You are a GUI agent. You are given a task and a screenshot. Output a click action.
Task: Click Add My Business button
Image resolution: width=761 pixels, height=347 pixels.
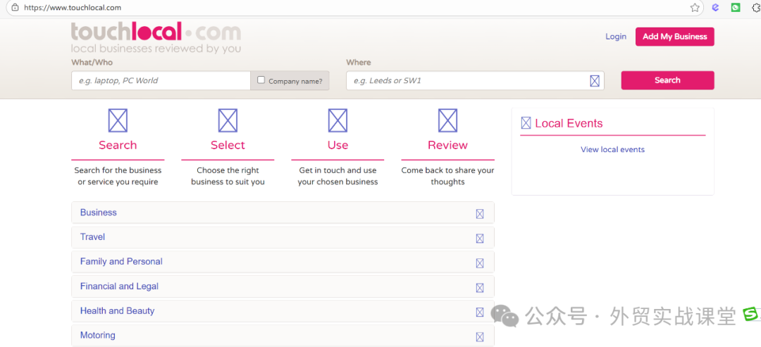[x=674, y=37]
